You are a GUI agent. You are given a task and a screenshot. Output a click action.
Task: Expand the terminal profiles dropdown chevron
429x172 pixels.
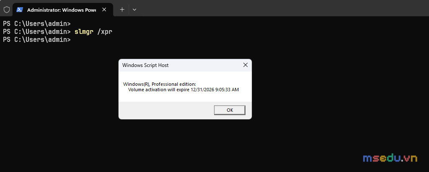(x=134, y=10)
